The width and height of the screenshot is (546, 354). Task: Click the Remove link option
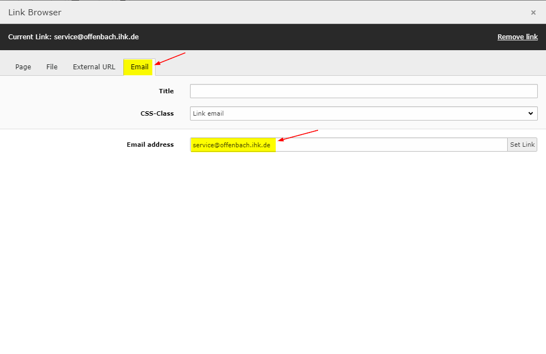pyautogui.click(x=517, y=37)
